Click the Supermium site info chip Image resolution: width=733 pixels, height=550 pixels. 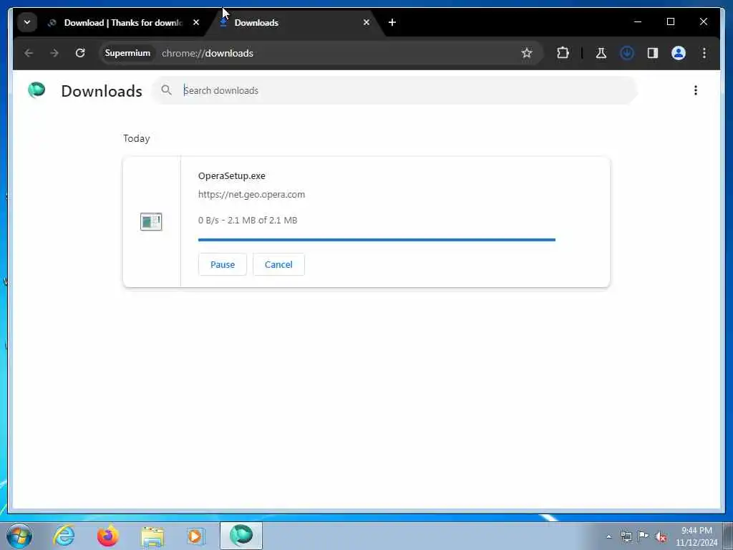127,53
